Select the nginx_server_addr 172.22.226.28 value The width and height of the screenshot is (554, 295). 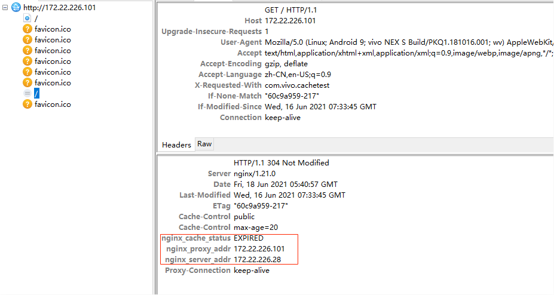click(257, 260)
